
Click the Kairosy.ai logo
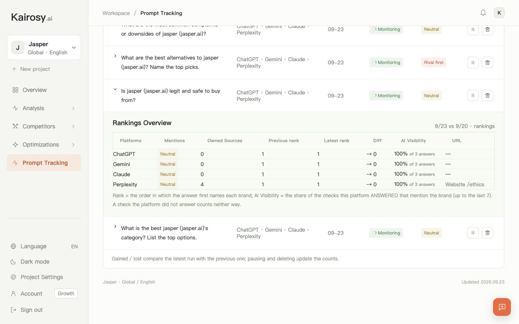coord(32,17)
